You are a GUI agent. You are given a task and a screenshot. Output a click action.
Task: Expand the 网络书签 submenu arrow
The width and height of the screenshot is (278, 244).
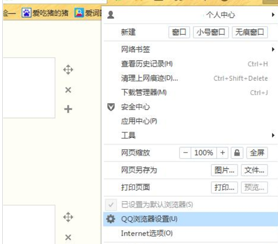[273, 49]
